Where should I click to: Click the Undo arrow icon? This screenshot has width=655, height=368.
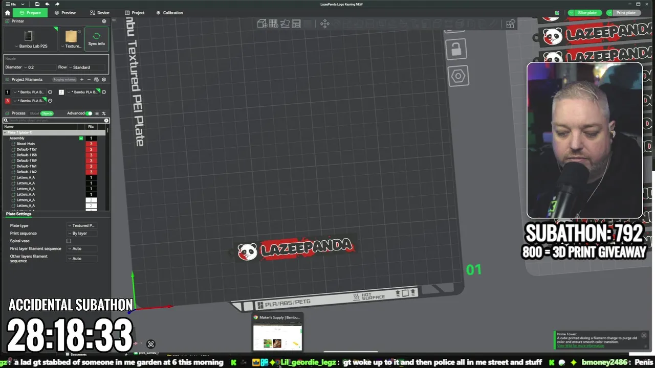pos(47,4)
